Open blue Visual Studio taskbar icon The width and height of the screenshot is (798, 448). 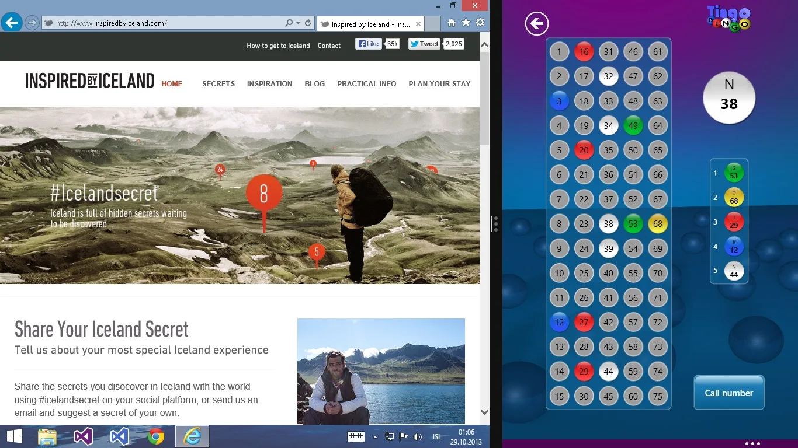click(120, 436)
